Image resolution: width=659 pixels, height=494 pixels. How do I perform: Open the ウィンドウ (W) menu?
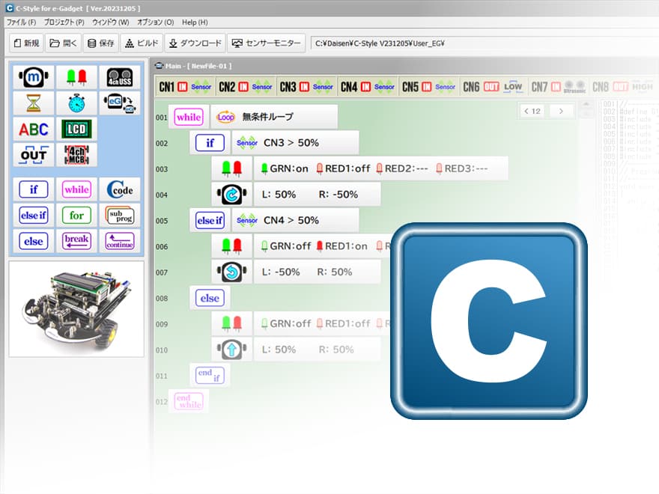tap(111, 22)
